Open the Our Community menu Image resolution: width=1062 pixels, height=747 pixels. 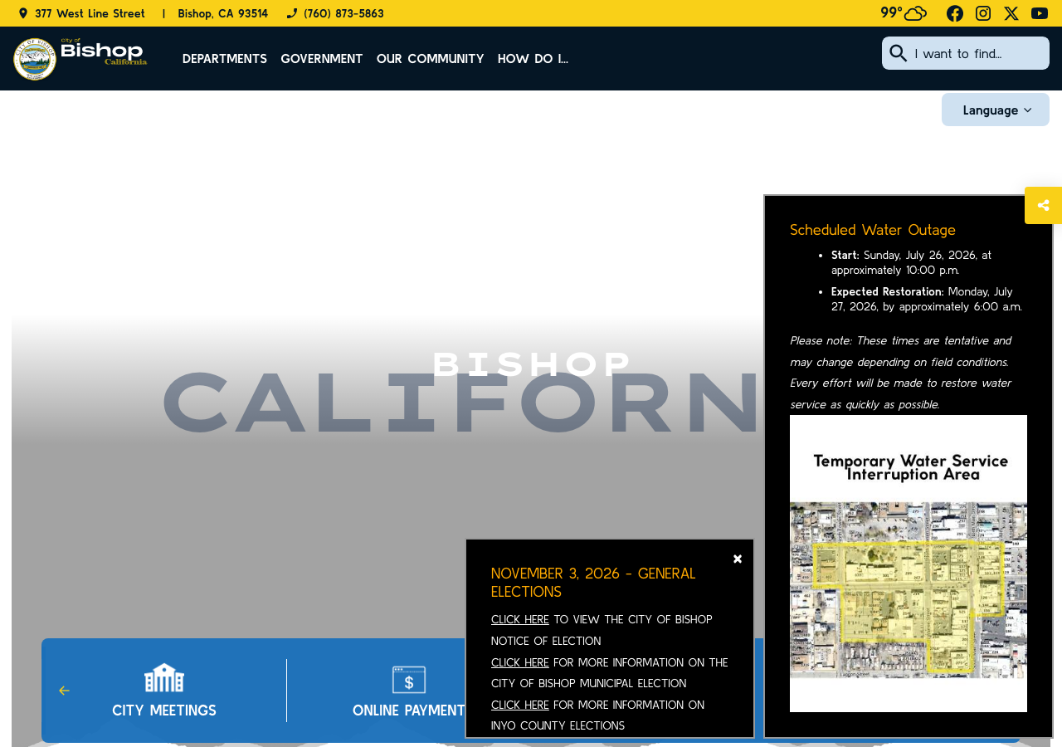point(430,58)
